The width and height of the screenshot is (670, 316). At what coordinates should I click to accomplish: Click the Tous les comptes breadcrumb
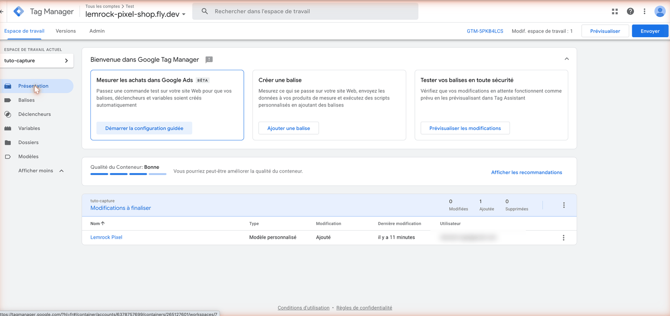103,6
